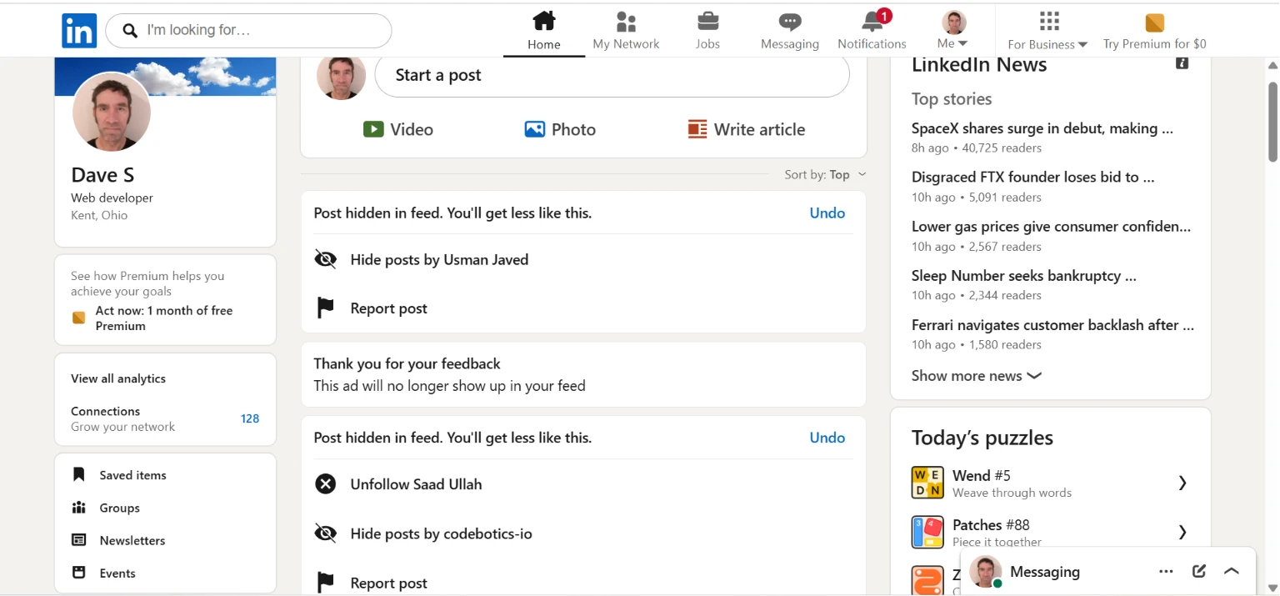Open Ferrari navigates customer backlash story
This screenshot has width=1280, height=596.
(x=1052, y=324)
